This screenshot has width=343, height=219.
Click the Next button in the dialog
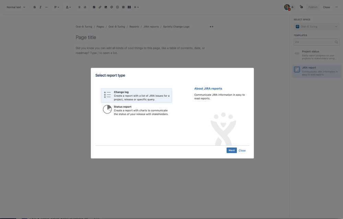(x=232, y=150)
